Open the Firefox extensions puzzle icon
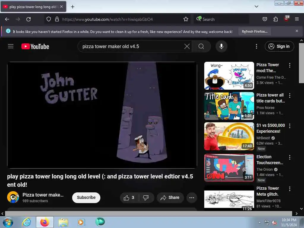This screenshot has height=228, width=304. tap(275, 19)
